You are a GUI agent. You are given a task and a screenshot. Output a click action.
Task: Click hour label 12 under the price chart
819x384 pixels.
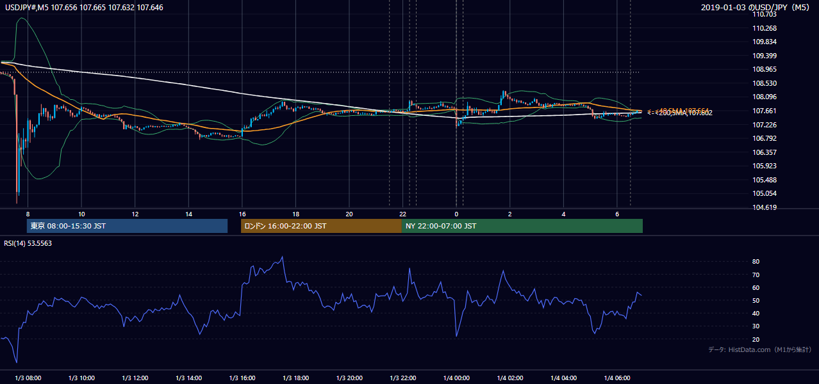(135, 213)
